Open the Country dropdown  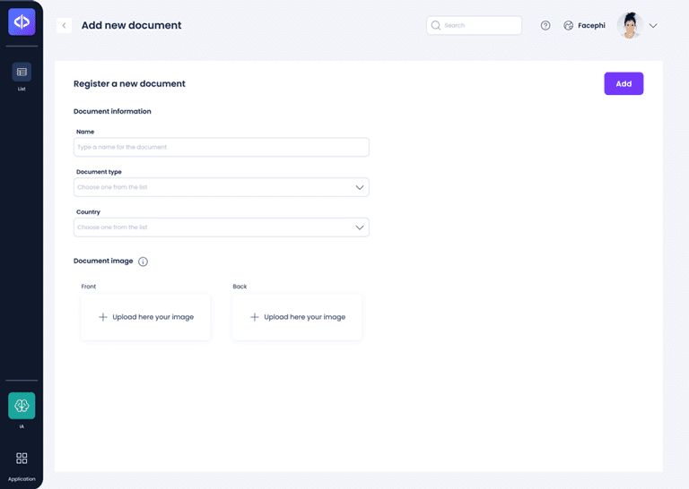(x=222, y=227)
